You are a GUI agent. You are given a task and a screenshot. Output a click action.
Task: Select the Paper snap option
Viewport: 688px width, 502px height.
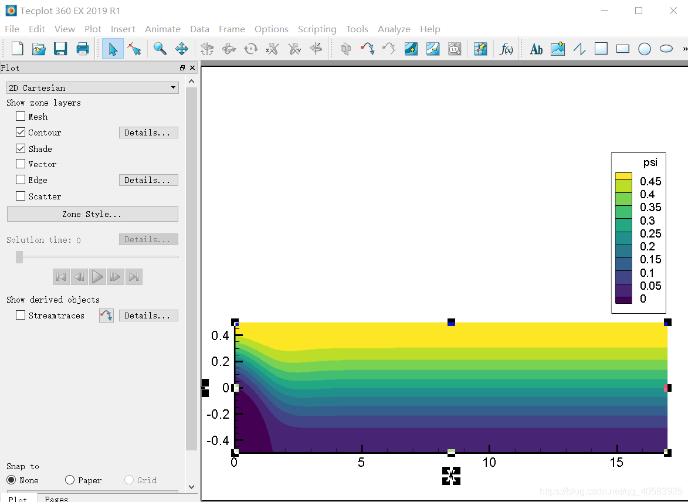coord(69,480)
